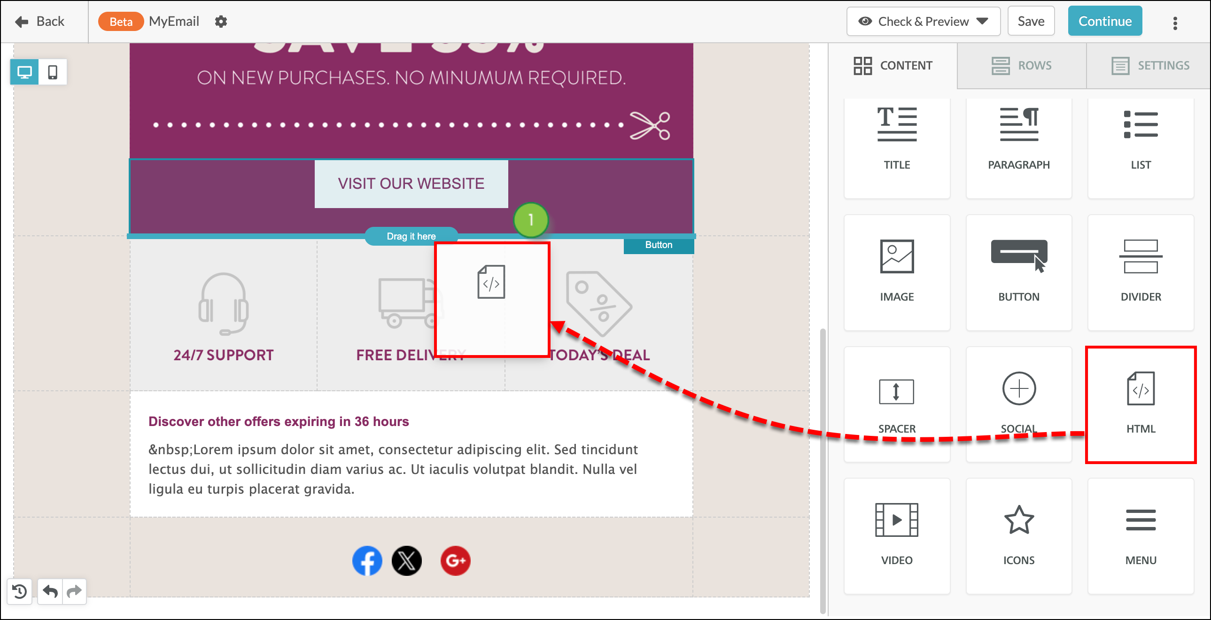Select the Spacer content block

click(896, 404)
